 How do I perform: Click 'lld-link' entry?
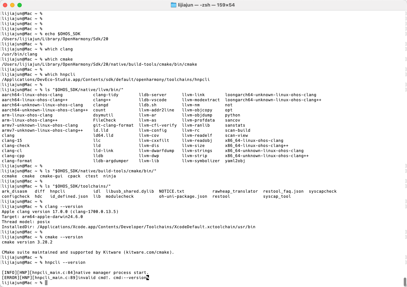tap(103, 151)
